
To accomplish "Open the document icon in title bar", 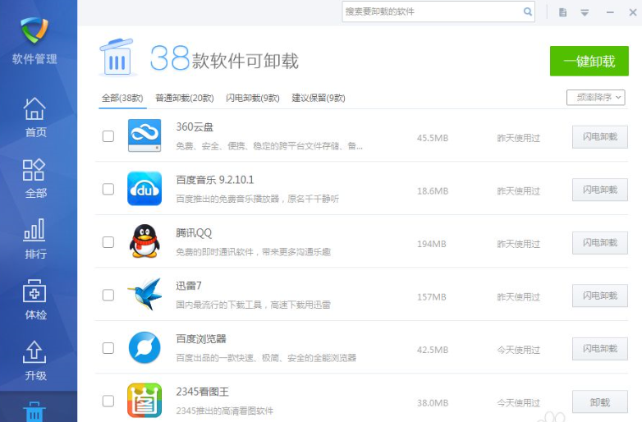I will point(563,12).
